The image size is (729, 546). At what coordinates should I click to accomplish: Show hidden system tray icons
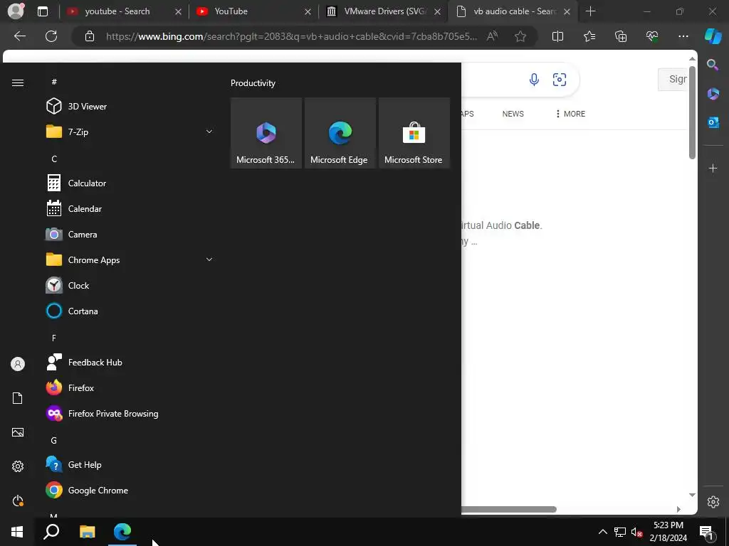pos(602,532)
